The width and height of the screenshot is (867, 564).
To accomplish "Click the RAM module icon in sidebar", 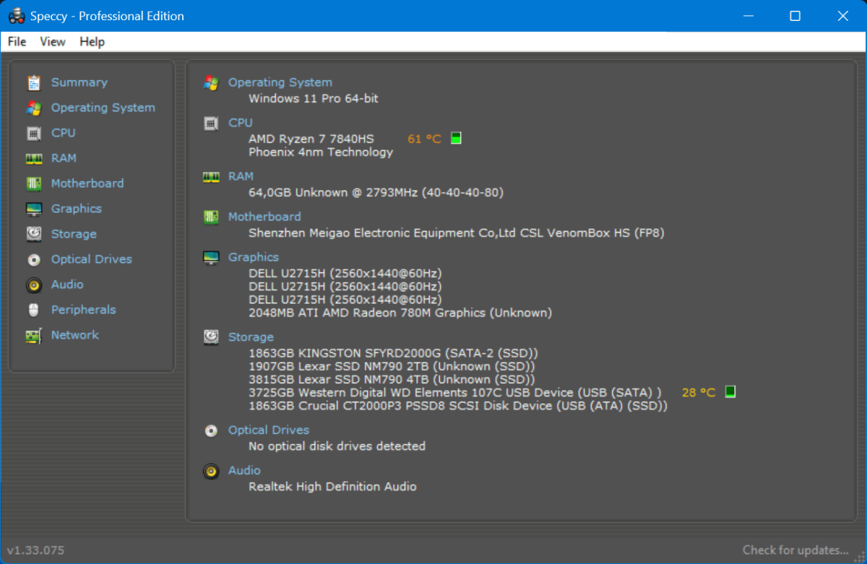I will pyautogui.click(x=34, y=159).
